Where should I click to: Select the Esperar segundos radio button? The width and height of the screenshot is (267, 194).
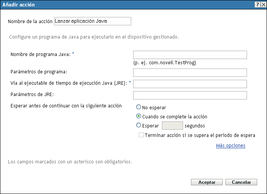pos(139,125)
